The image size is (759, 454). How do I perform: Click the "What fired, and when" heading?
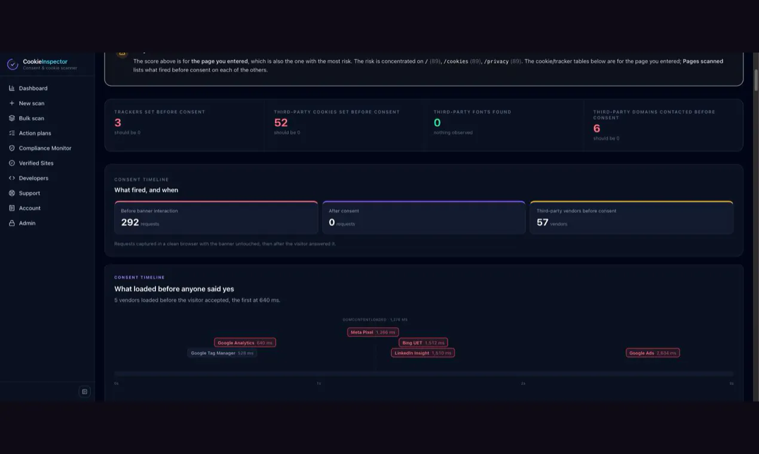pos(146,190)
